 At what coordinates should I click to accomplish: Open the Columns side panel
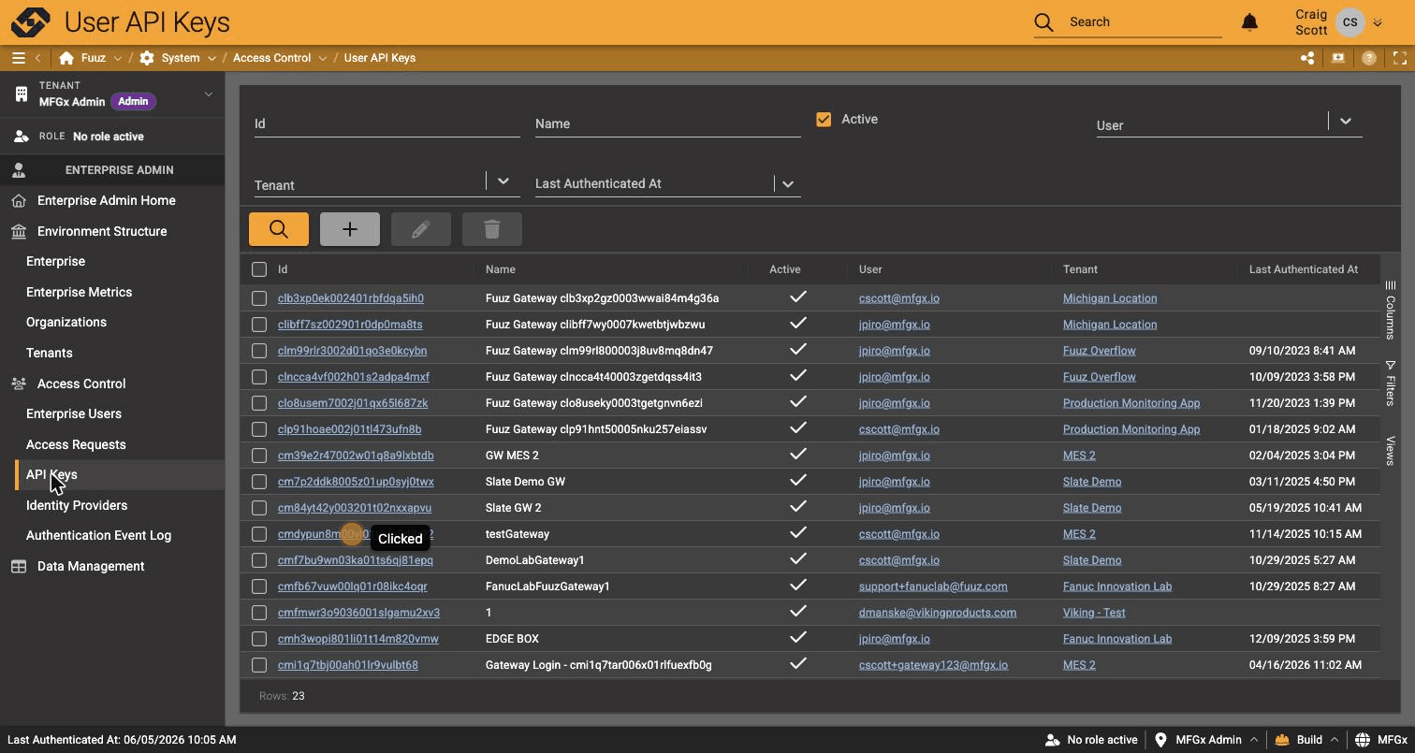[1391, 311]
